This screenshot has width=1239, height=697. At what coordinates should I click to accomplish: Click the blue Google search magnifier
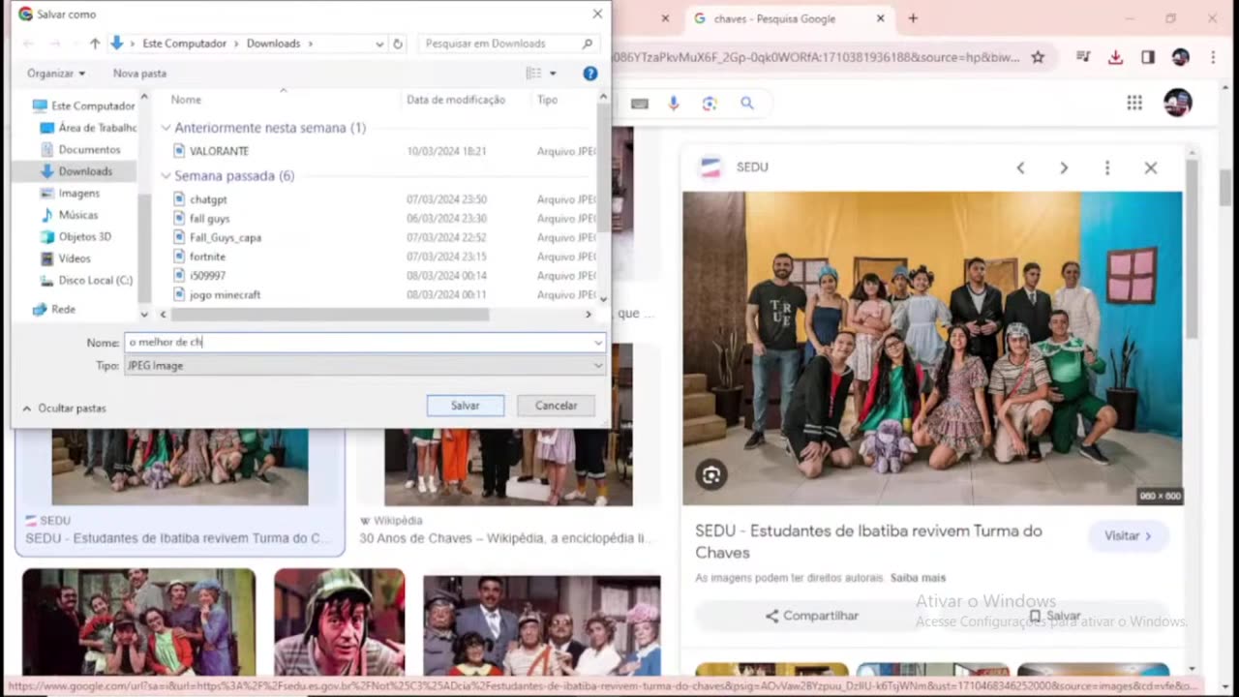(746, 104)
